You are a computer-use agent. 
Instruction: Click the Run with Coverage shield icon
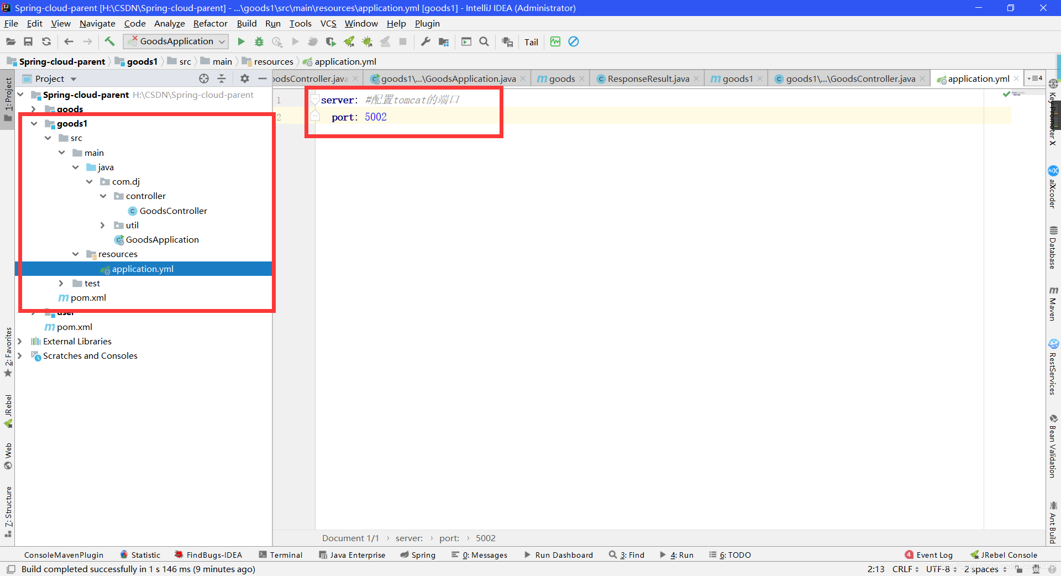[x=330, y=41]
